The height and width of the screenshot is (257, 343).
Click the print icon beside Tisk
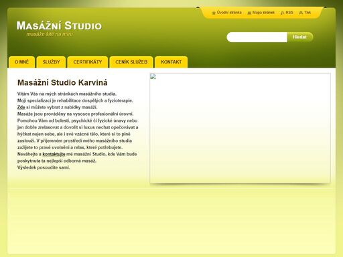pos(301,13)
